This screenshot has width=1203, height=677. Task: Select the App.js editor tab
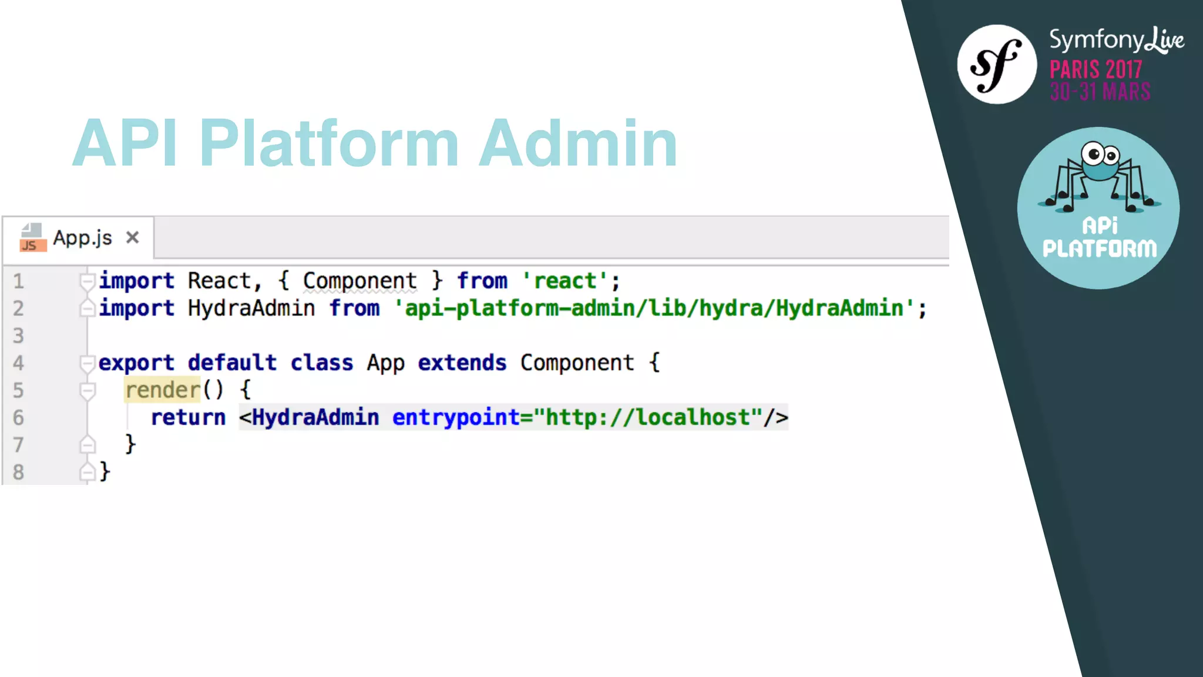point(79,237)
